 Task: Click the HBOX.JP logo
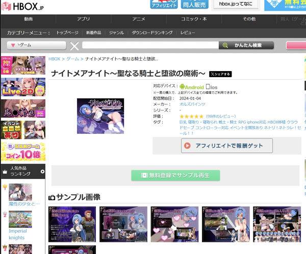pos(22,6)
